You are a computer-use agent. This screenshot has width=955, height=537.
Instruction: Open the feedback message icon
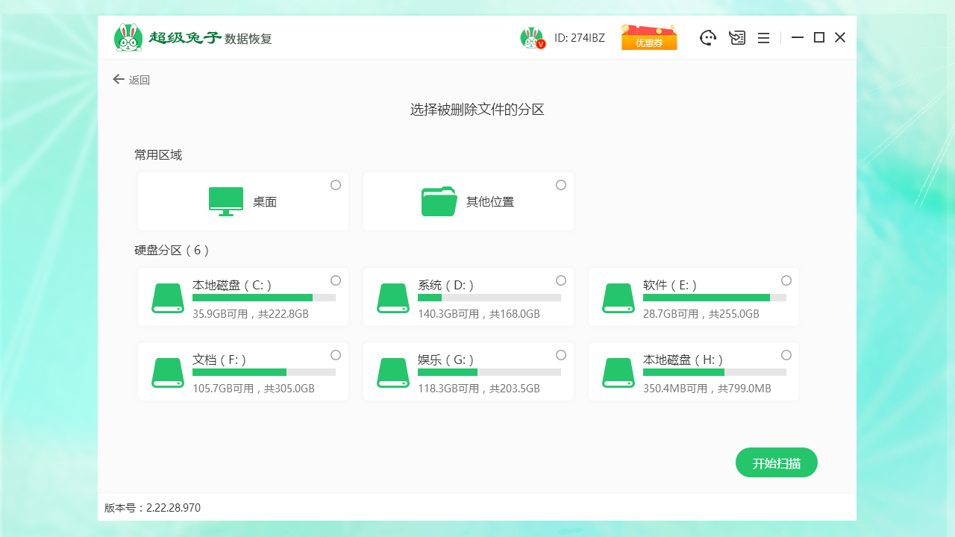[x=737, y=37]
